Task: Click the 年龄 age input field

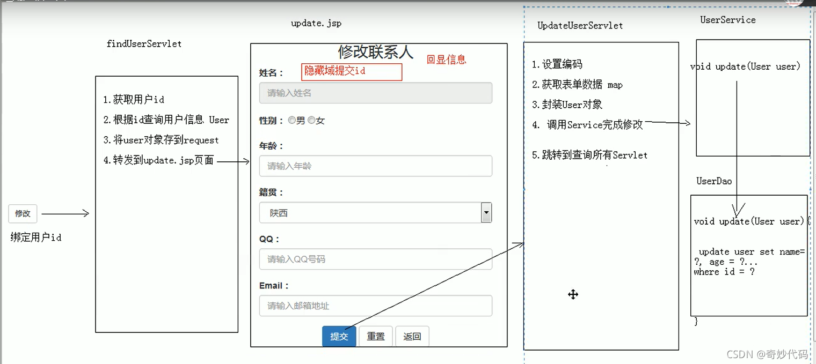Action: pyautogui.click(x=375, y=166)
